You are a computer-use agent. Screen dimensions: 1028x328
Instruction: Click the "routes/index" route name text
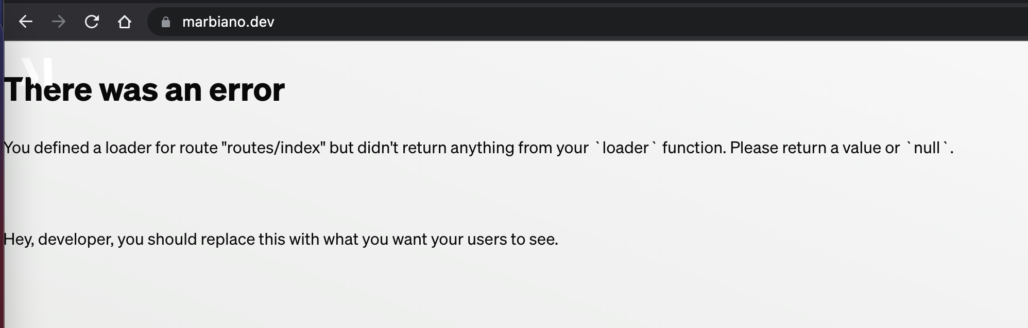pyautogui.click(x=273, y=148)
